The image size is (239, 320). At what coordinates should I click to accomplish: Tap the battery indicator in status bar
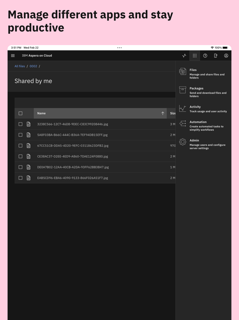[x=225, y=48]
